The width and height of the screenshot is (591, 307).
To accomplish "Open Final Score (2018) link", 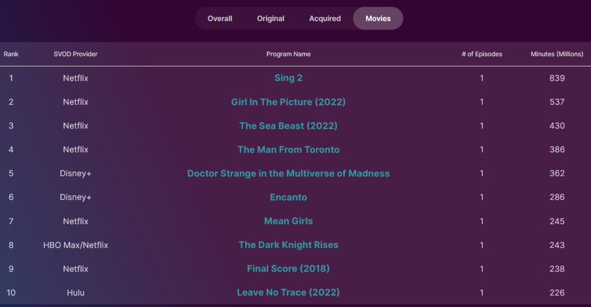I will click(x=289, y=269).
